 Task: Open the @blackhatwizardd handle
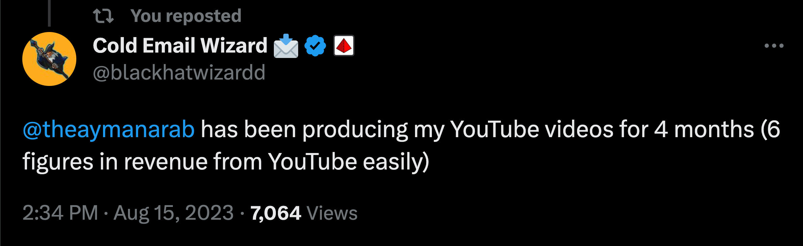coord(179,72)
